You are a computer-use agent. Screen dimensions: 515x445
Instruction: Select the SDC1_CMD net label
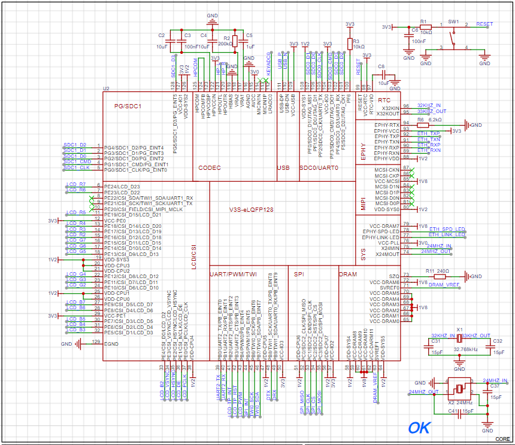(x=77, y=161)
